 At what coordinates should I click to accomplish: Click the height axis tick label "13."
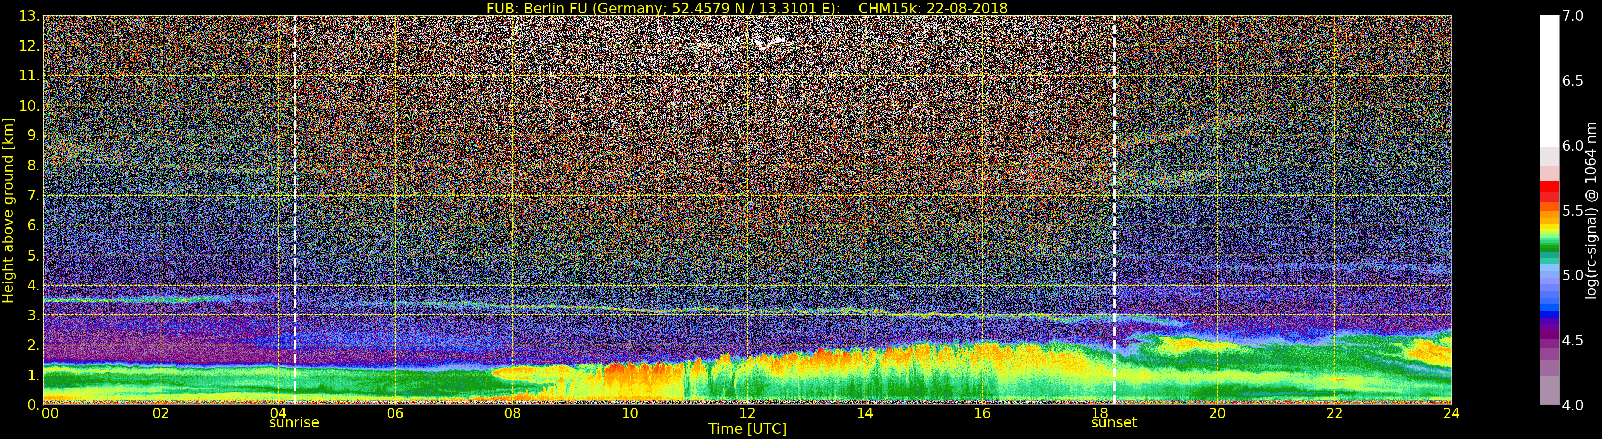pyautogui.click(x=29, y=16)
